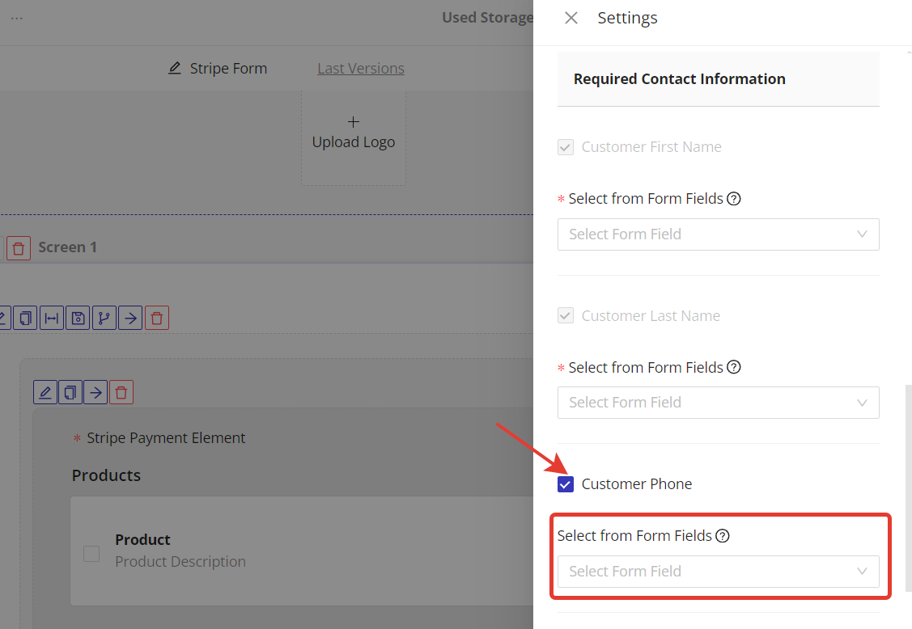Click the Upload Logo box

[354, 137]
